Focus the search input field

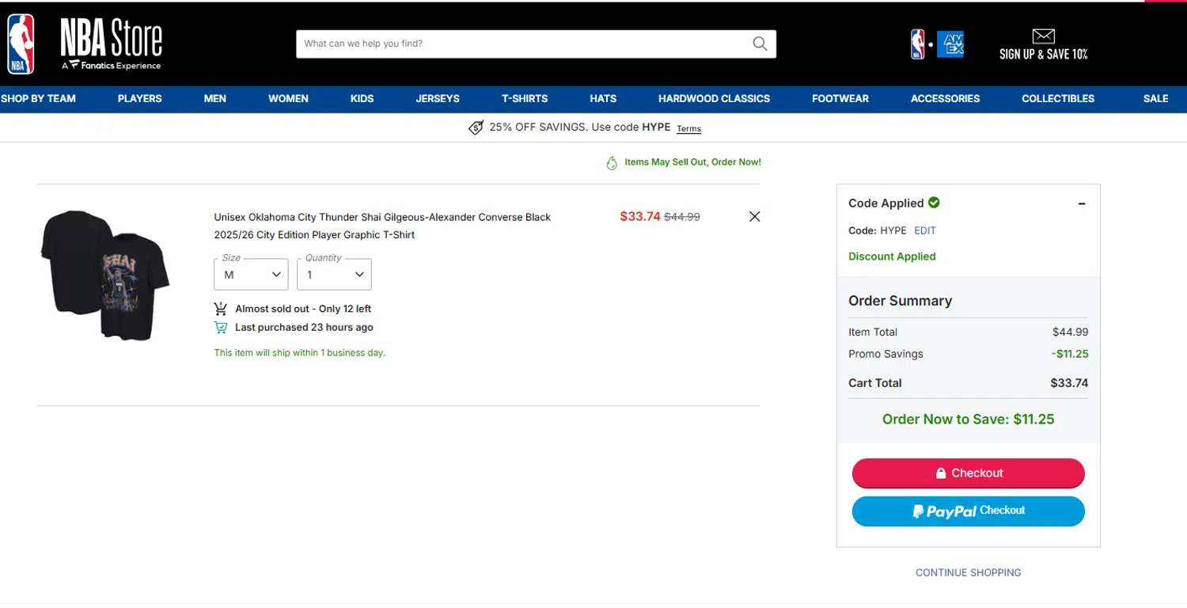tap(522, 44)
